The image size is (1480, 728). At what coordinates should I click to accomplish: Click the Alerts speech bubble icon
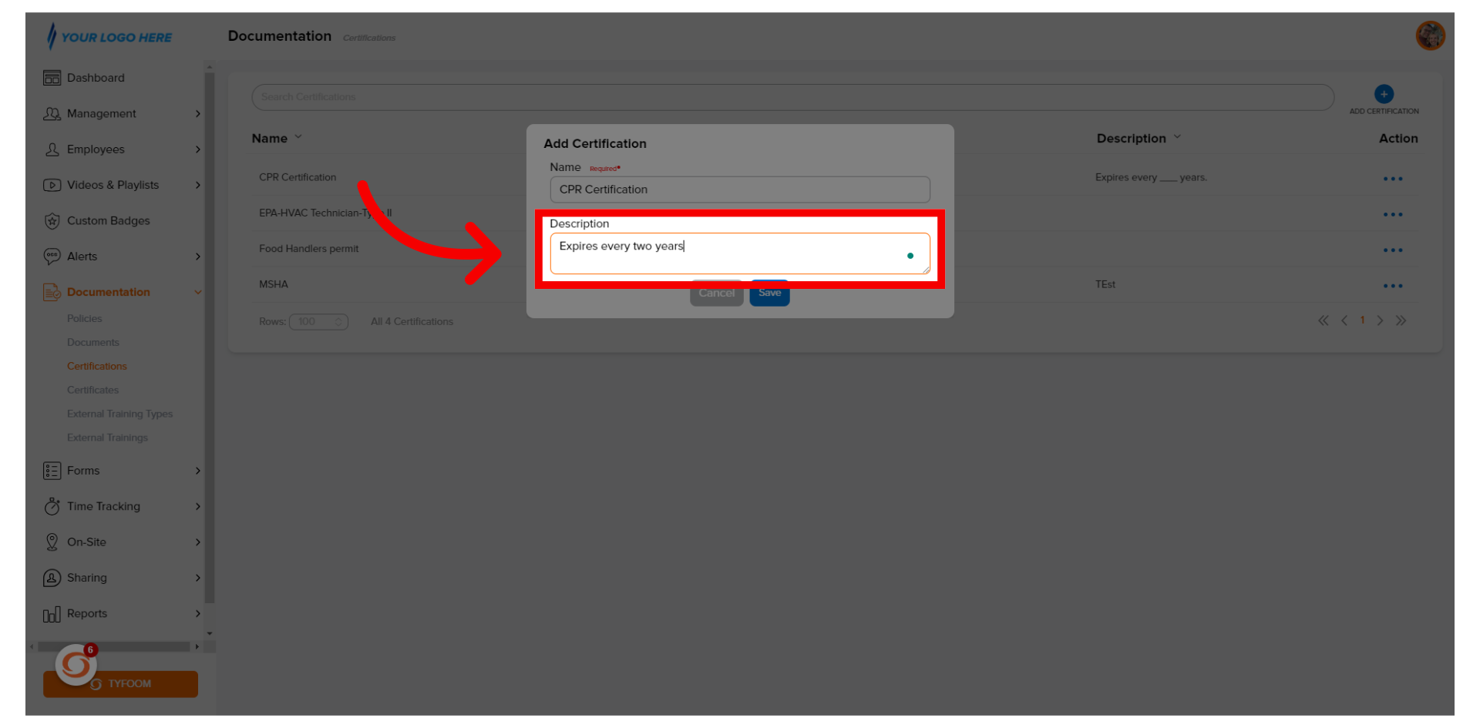click(x=52, y=257)
